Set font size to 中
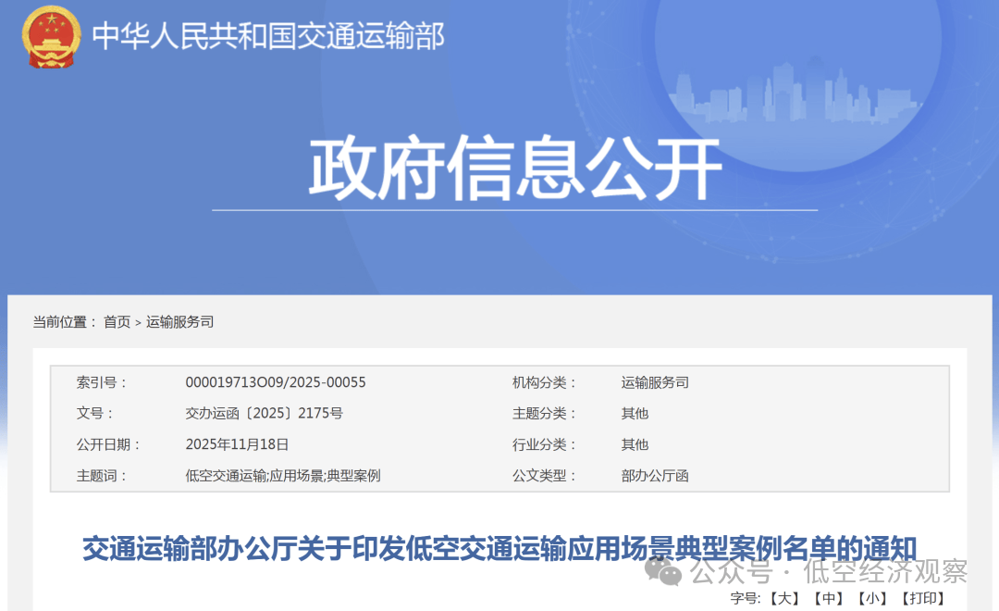Screen dimensions: 999x611 828,598
